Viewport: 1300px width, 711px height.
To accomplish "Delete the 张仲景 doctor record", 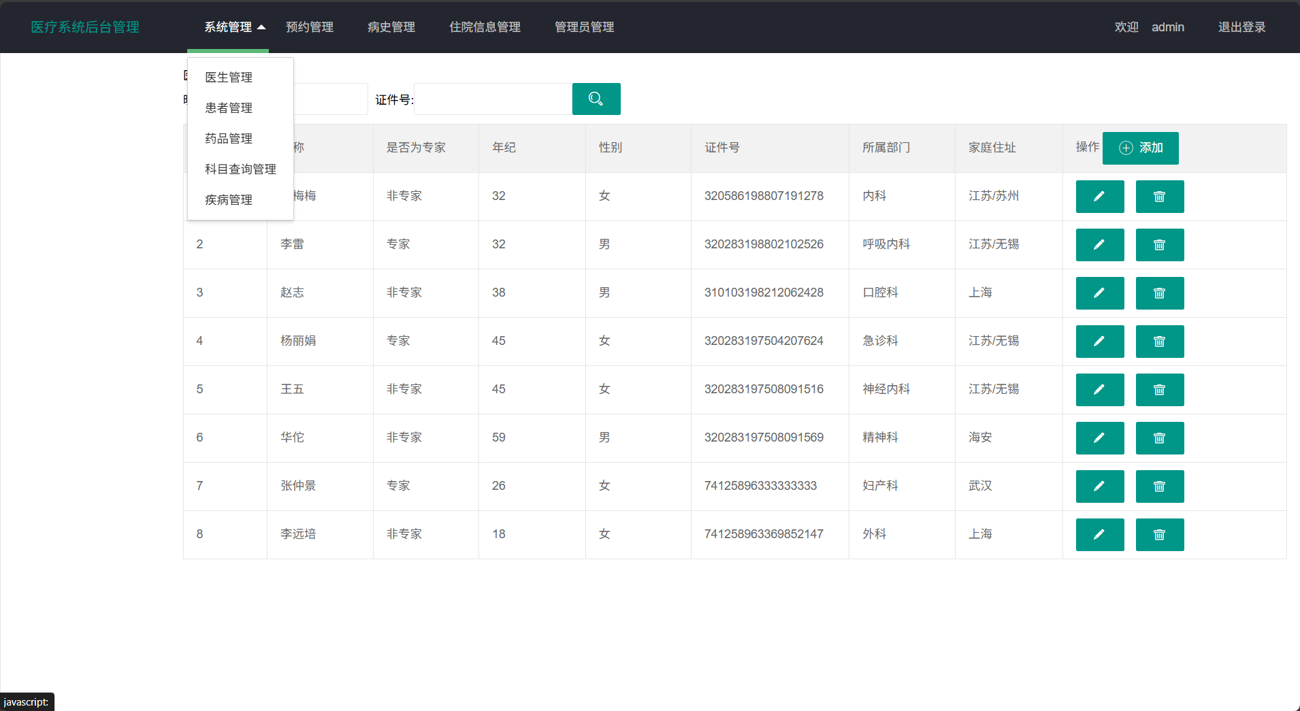I will [1159, 486].
